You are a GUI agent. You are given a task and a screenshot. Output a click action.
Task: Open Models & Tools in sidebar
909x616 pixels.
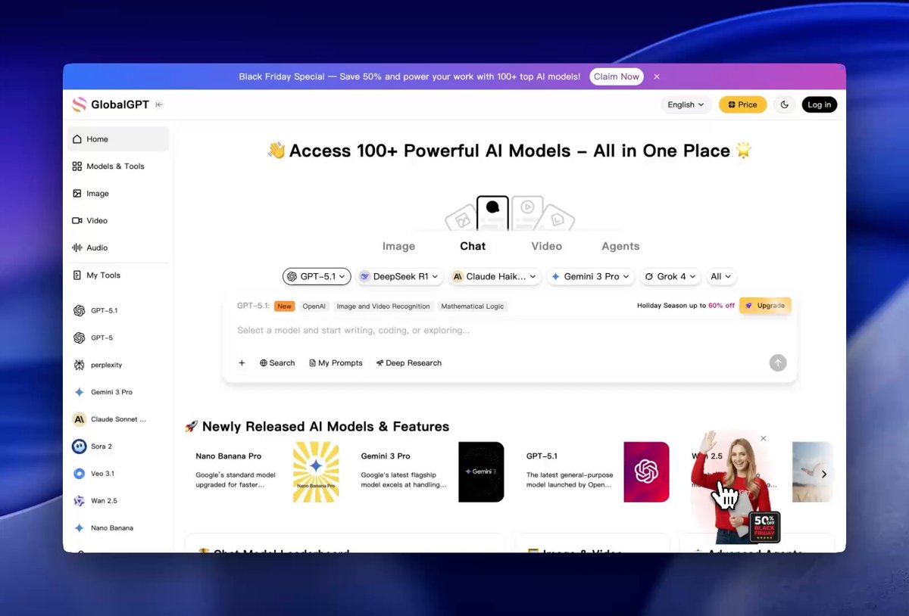(x=118, y=166)
